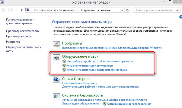Image resolution: width=182 pixels, height=108 pixels.
Task: Click shield icon beside Оптимизация энергопотребления
Action: click(105, 104)
